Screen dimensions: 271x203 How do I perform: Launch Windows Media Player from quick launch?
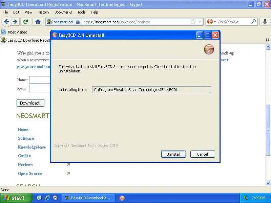click(x=55, y=198)
